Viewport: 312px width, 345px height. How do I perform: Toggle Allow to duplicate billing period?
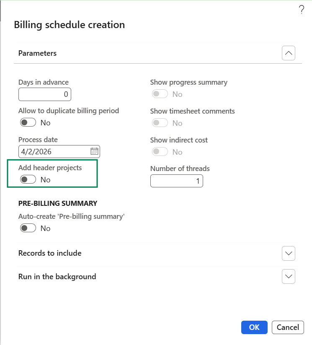pos(28,123)
